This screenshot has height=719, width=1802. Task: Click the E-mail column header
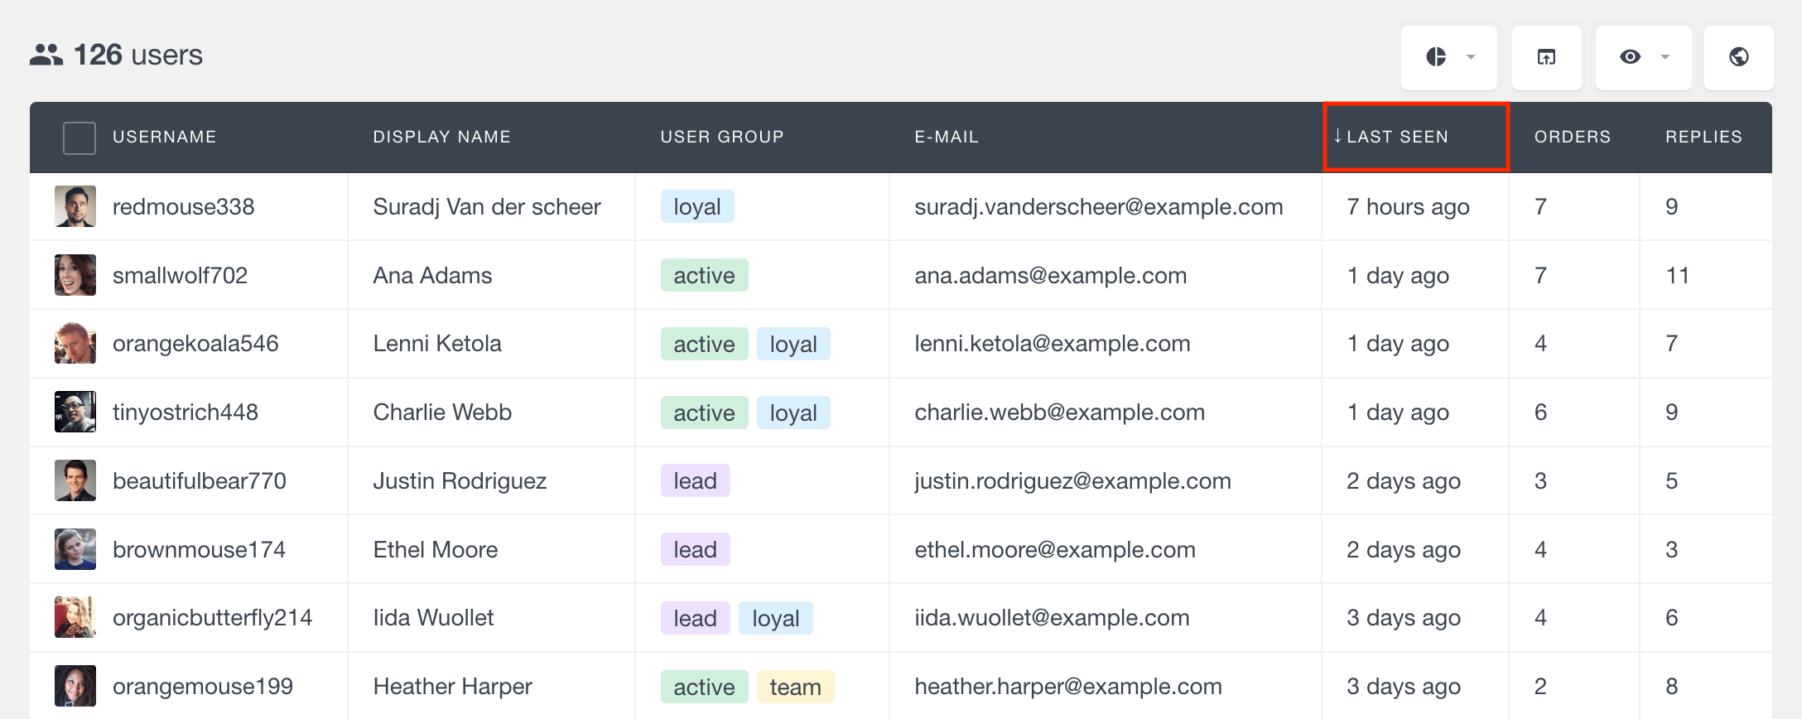point(946,137)
